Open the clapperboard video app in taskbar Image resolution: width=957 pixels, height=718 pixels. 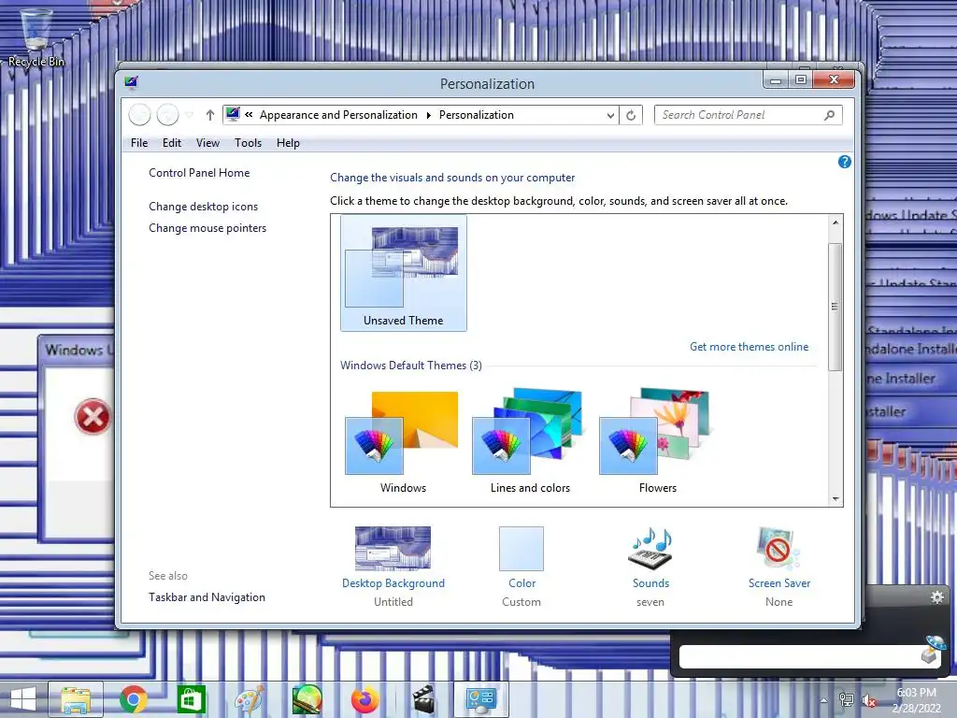(x=423, y=699)
